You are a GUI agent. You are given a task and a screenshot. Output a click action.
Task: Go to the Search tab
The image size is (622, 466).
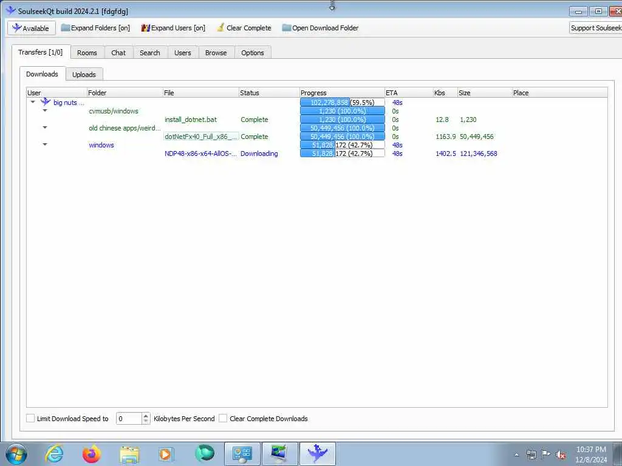[x=149, y=53]
